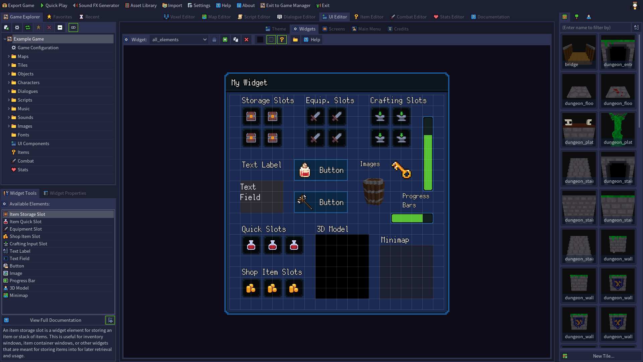The height and width of the screenshot is (362, 643).
Task: Open the Dialogue Editor tab
Action: coord(296,17)
